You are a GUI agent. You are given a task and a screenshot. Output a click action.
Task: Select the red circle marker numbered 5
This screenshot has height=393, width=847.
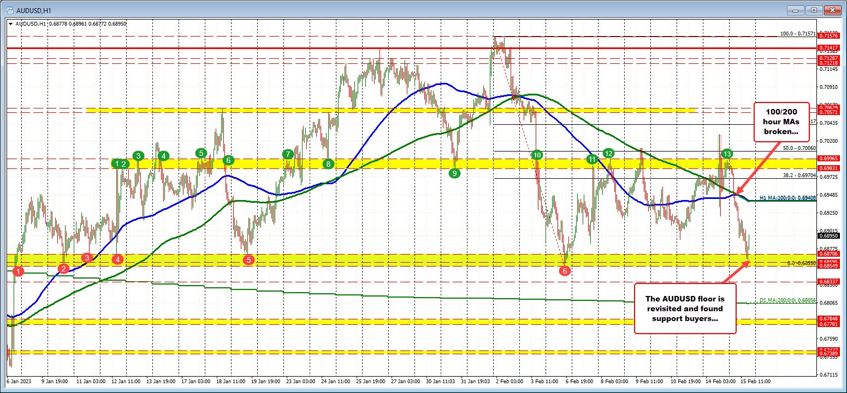(248, 260)
